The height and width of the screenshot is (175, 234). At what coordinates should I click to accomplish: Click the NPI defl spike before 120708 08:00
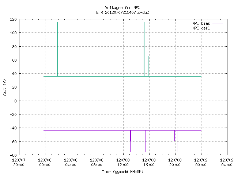(84, 49)
